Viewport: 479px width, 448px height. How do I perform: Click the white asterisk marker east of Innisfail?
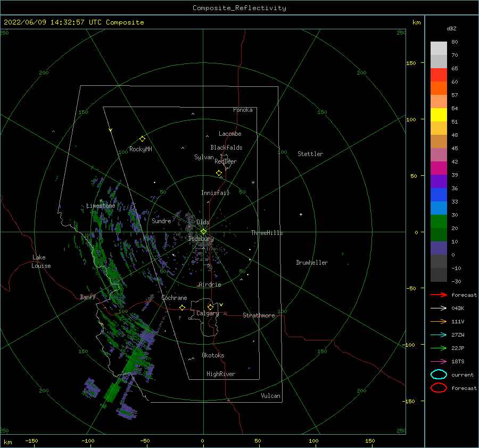pyautogui.click(x=253, y=183)
